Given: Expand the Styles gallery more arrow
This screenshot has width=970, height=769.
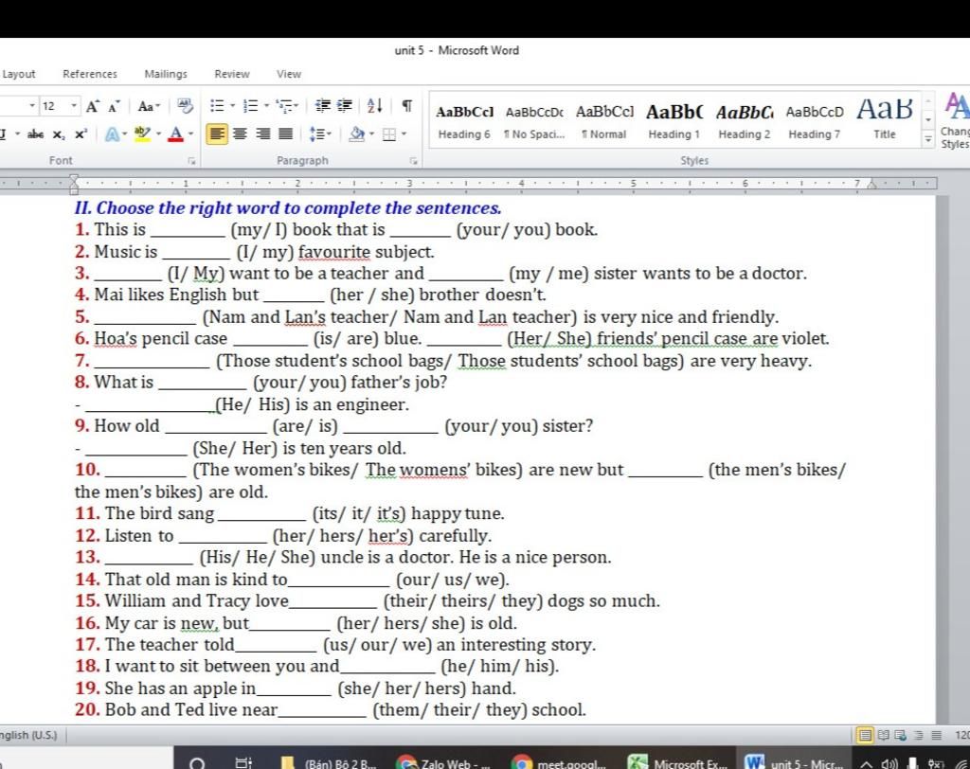Looking at the screenshot, I should point(928,140).
